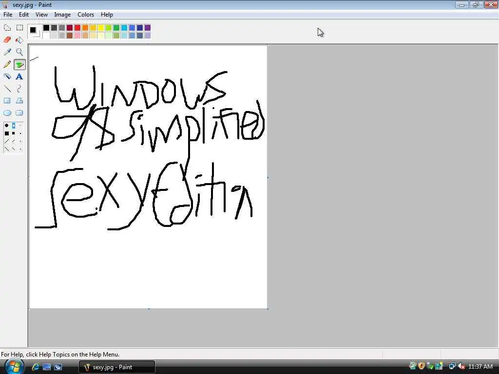Pick the Eraser tool

point(7,40)
